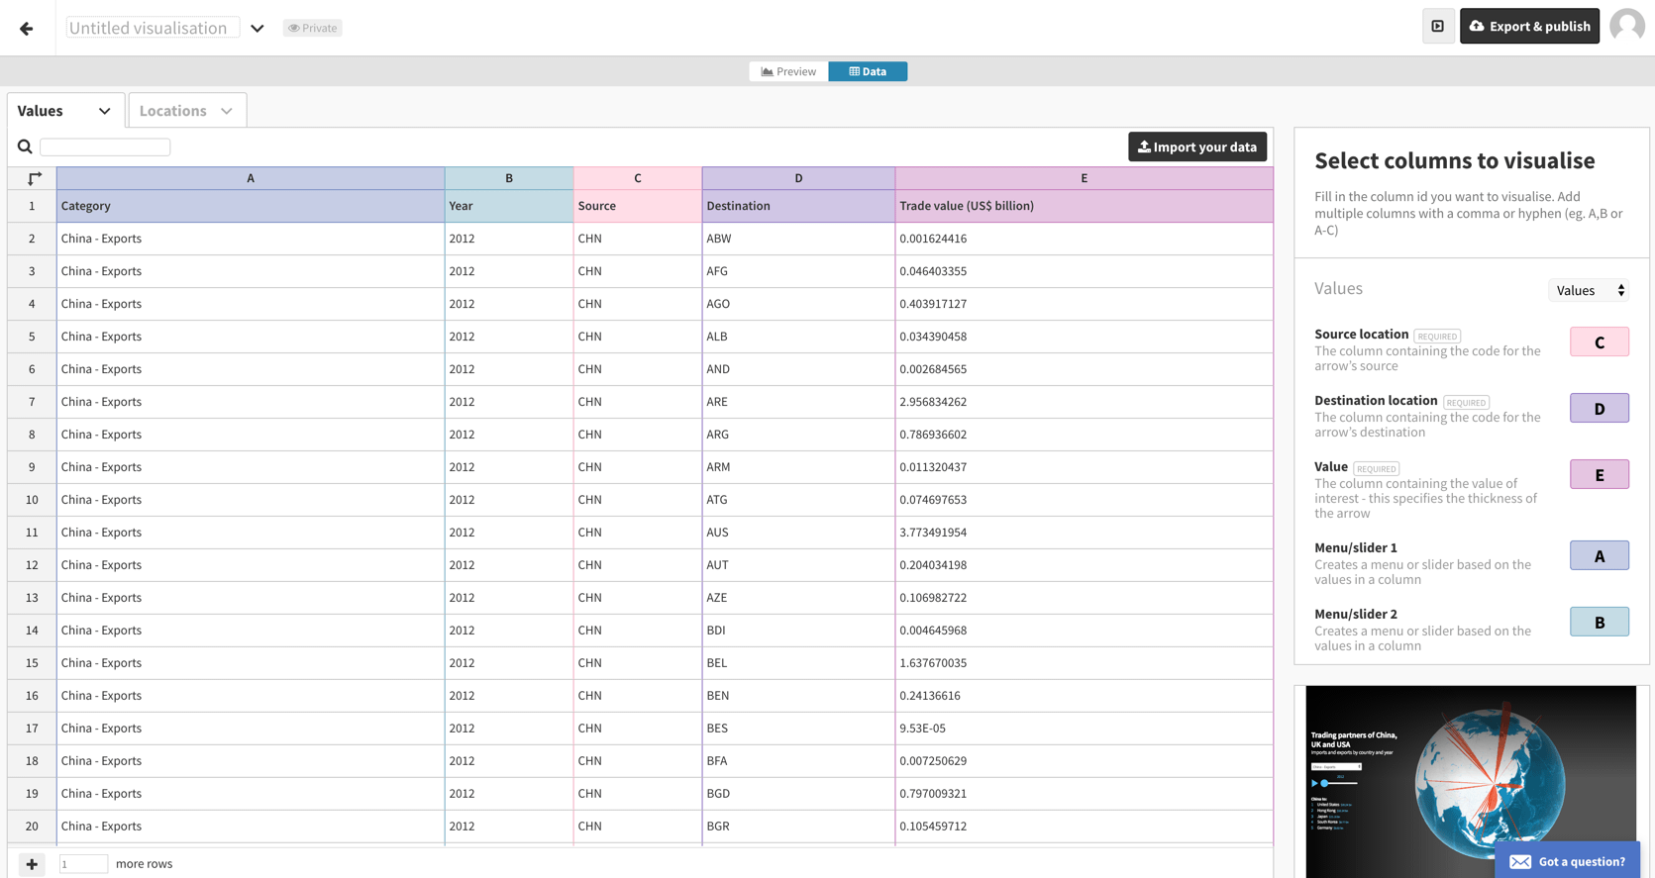Viewport: 1655px width, 878px height.
Task: Toggle the Private visibility badge
Action: click(x=313, y=28)
